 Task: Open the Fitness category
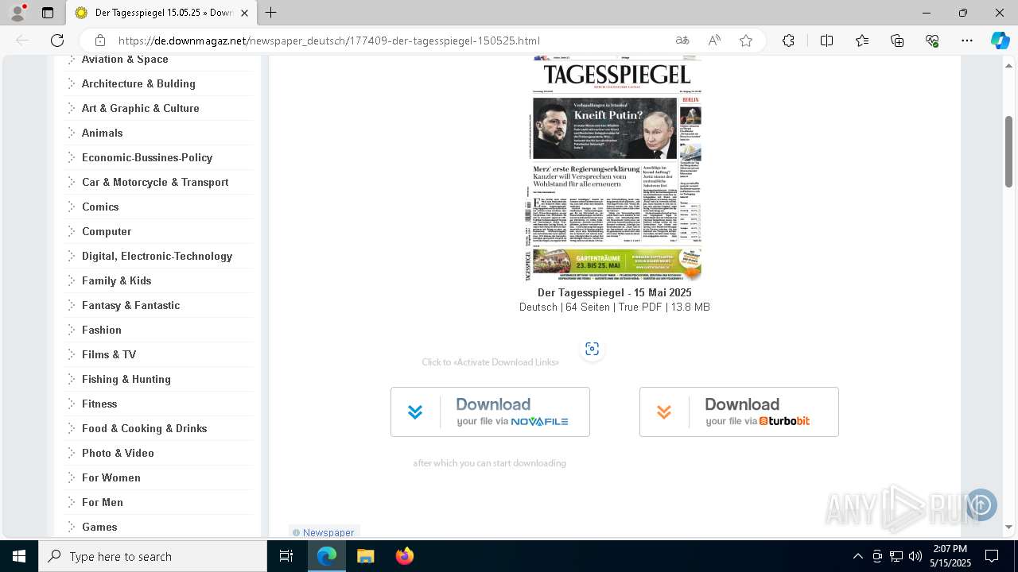(99, 404)
